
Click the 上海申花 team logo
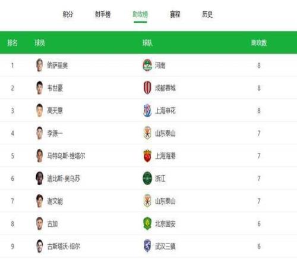(147, 110)
